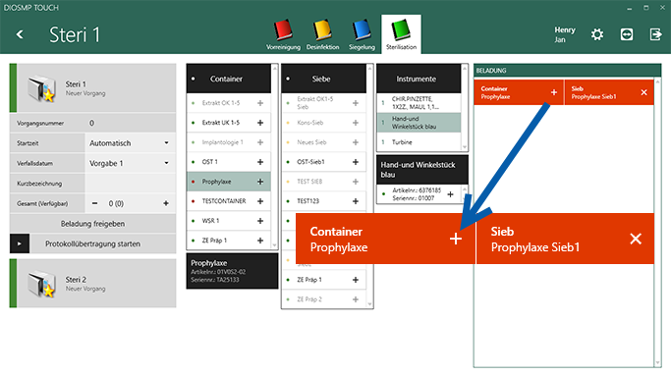Click the Container list scrollbar
Viewport: 671px width, 377px height.
(x=275, y=156)
